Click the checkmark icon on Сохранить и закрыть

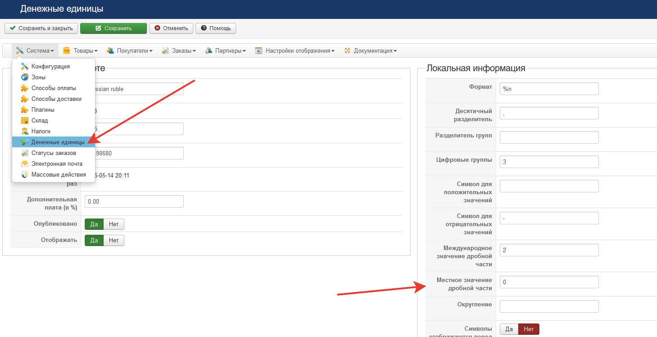click(x=13, y=28)
